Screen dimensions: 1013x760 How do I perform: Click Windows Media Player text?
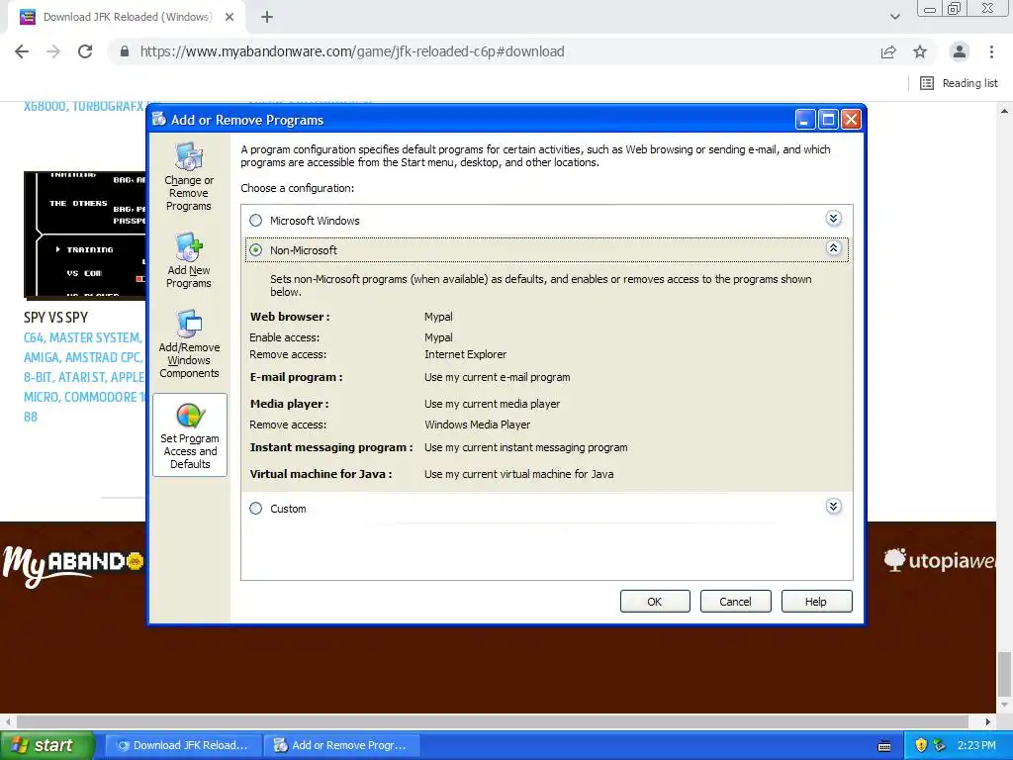(x=477, y=425)
